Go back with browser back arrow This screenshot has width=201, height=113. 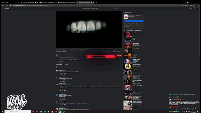[x=2, y=5]
